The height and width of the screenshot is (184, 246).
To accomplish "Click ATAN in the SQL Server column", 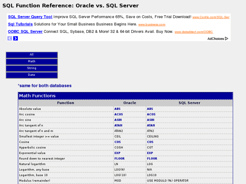I will pyautogui.click(x=151, y=126).
